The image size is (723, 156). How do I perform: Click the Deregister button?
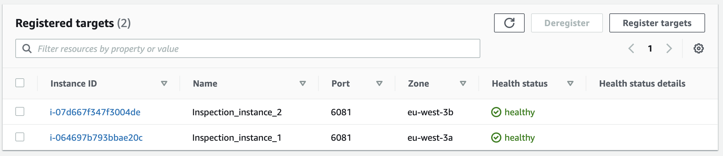click(x=567, y=23)
